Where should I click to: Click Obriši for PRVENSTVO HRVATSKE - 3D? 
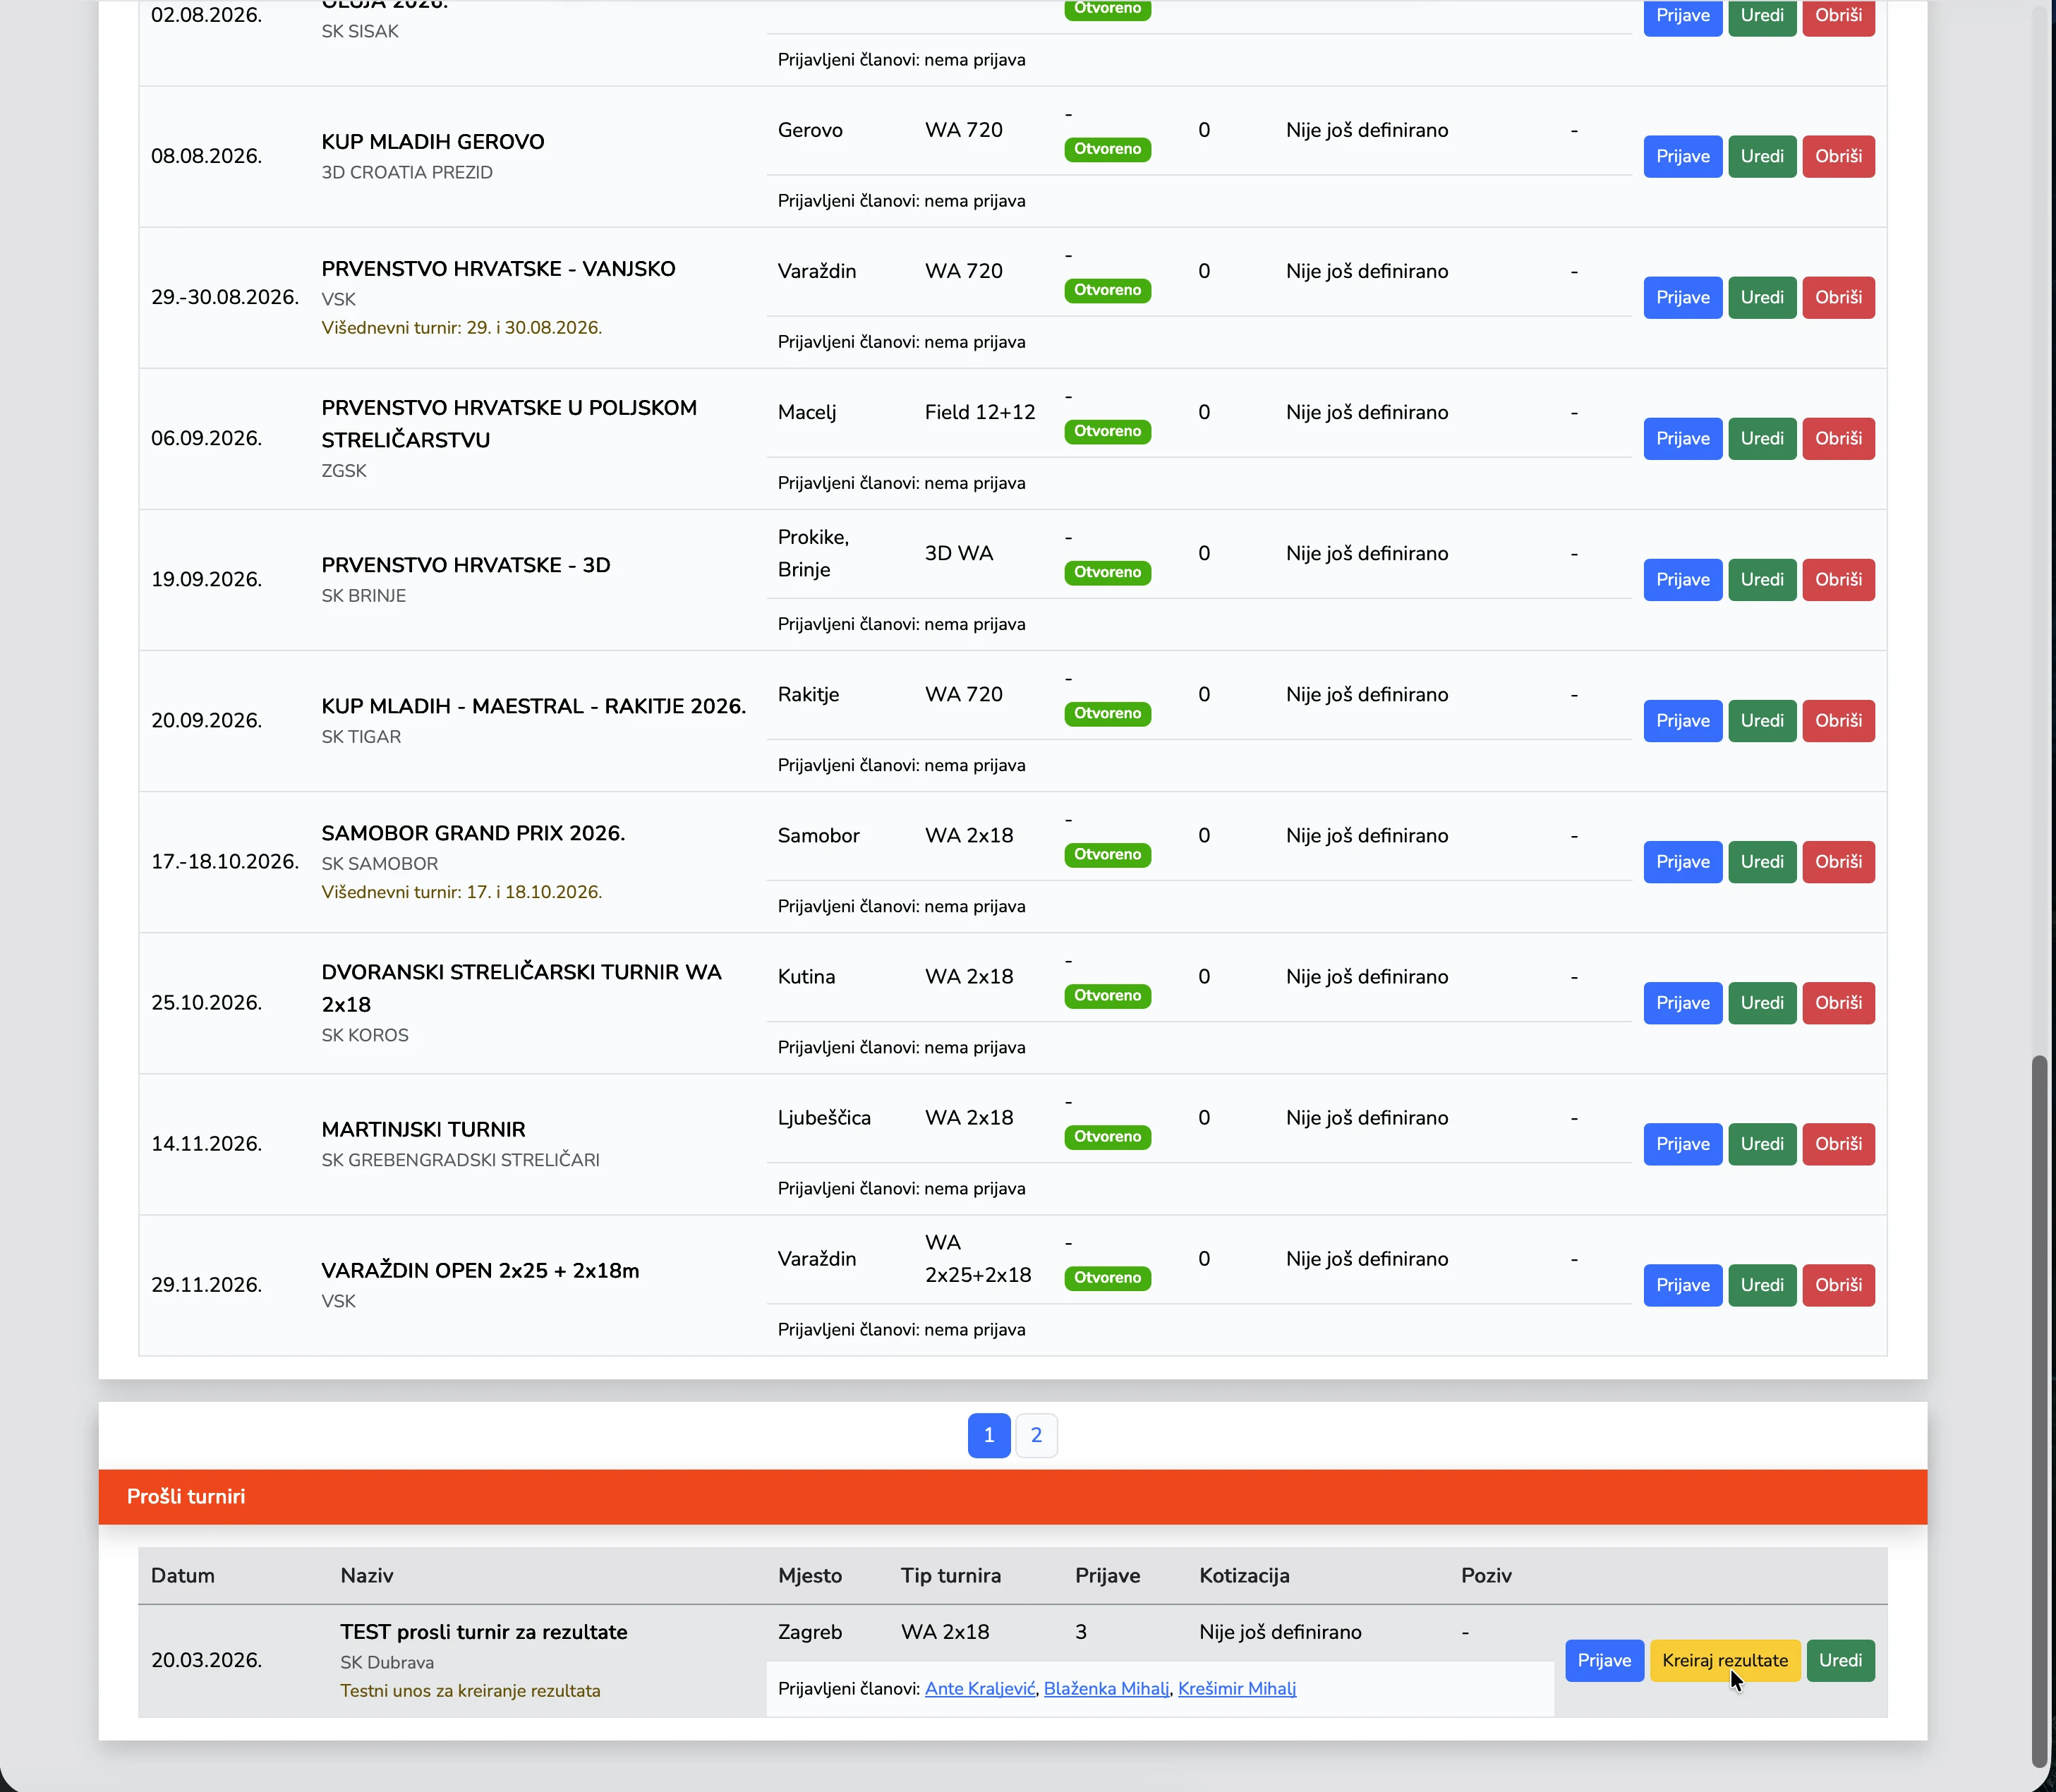click(1838, 579)
